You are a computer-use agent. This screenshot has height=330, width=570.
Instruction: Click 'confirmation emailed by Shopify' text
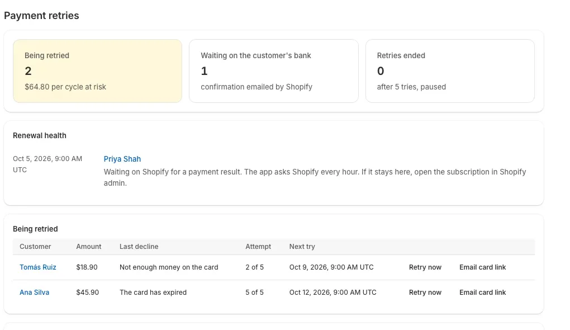(x=256, y=87)
